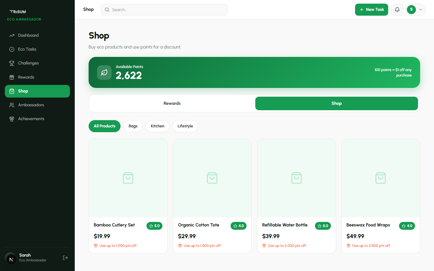Open the Beeswax Food Wraps product image
The height and width of the screenshot is (271, 434).
point(381,178)
